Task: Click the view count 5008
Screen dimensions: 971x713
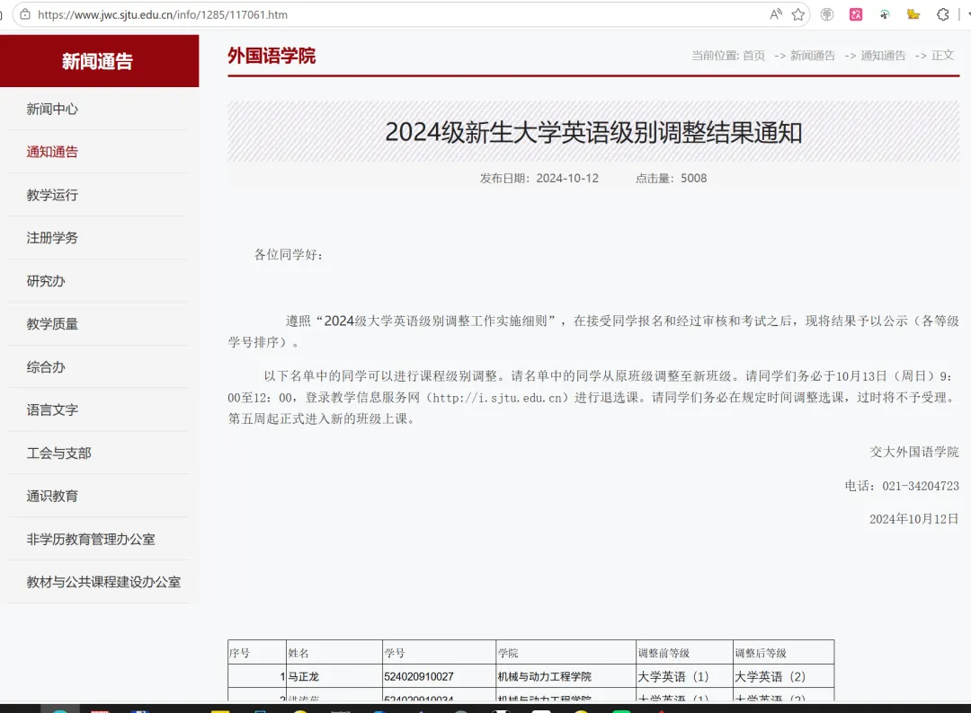Action: pos(693,178)
